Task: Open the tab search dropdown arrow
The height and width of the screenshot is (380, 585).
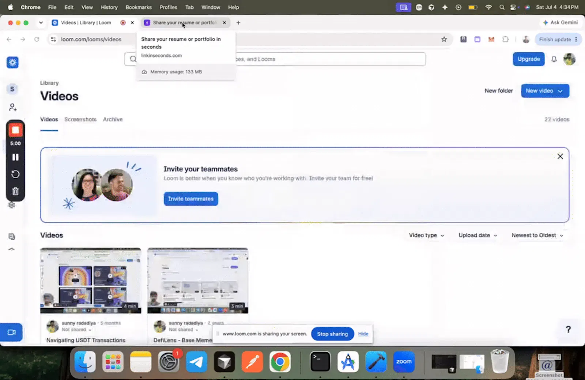Action: pyautogui.click(x=41, y=23)
